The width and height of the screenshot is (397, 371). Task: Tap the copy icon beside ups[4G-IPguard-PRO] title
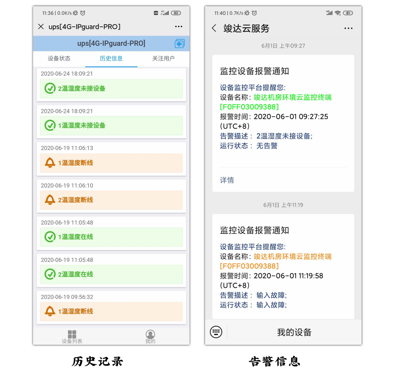click(179, 44)
